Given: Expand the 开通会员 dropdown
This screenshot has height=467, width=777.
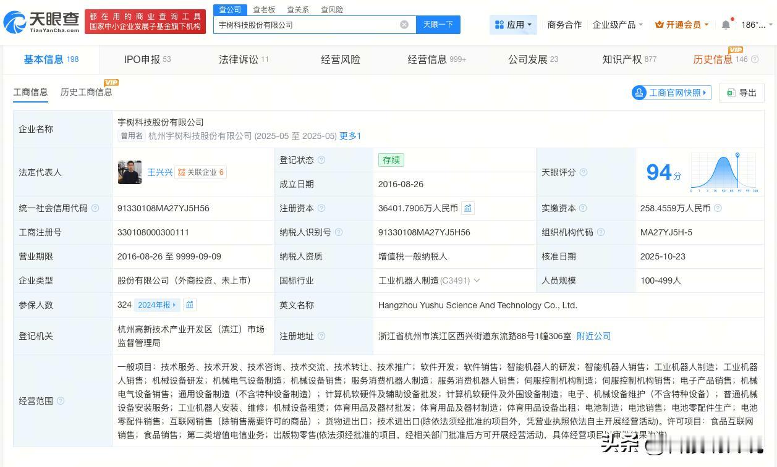Looking at the screenshot, I should click(706, 25).
